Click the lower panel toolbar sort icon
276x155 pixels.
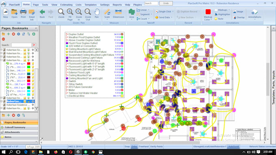24,115
